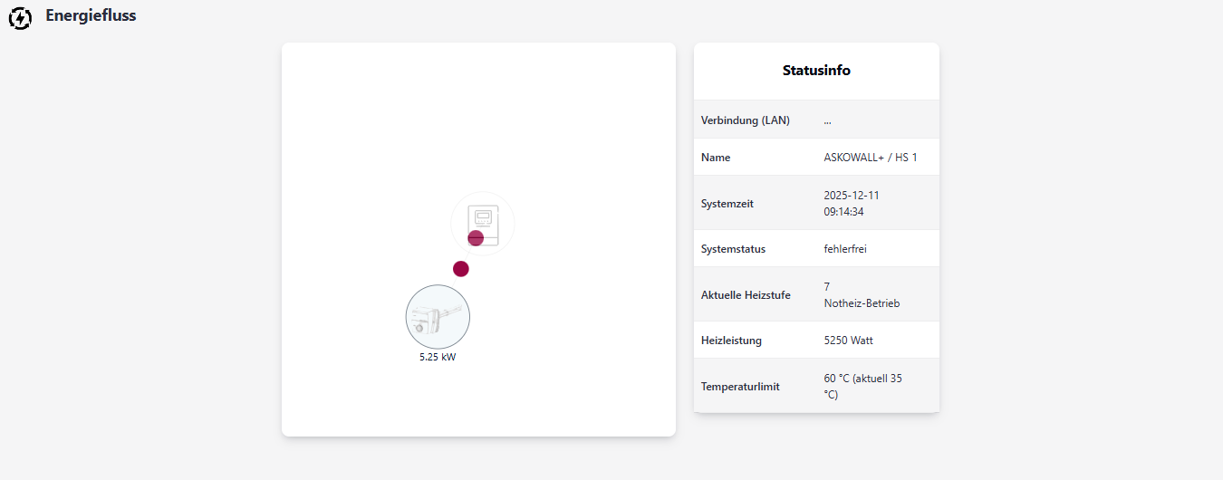Viewport: 1223px width, 480px height.
Task: Click the 5250 Watt heating power value
Action: click(x=848, y=341)
